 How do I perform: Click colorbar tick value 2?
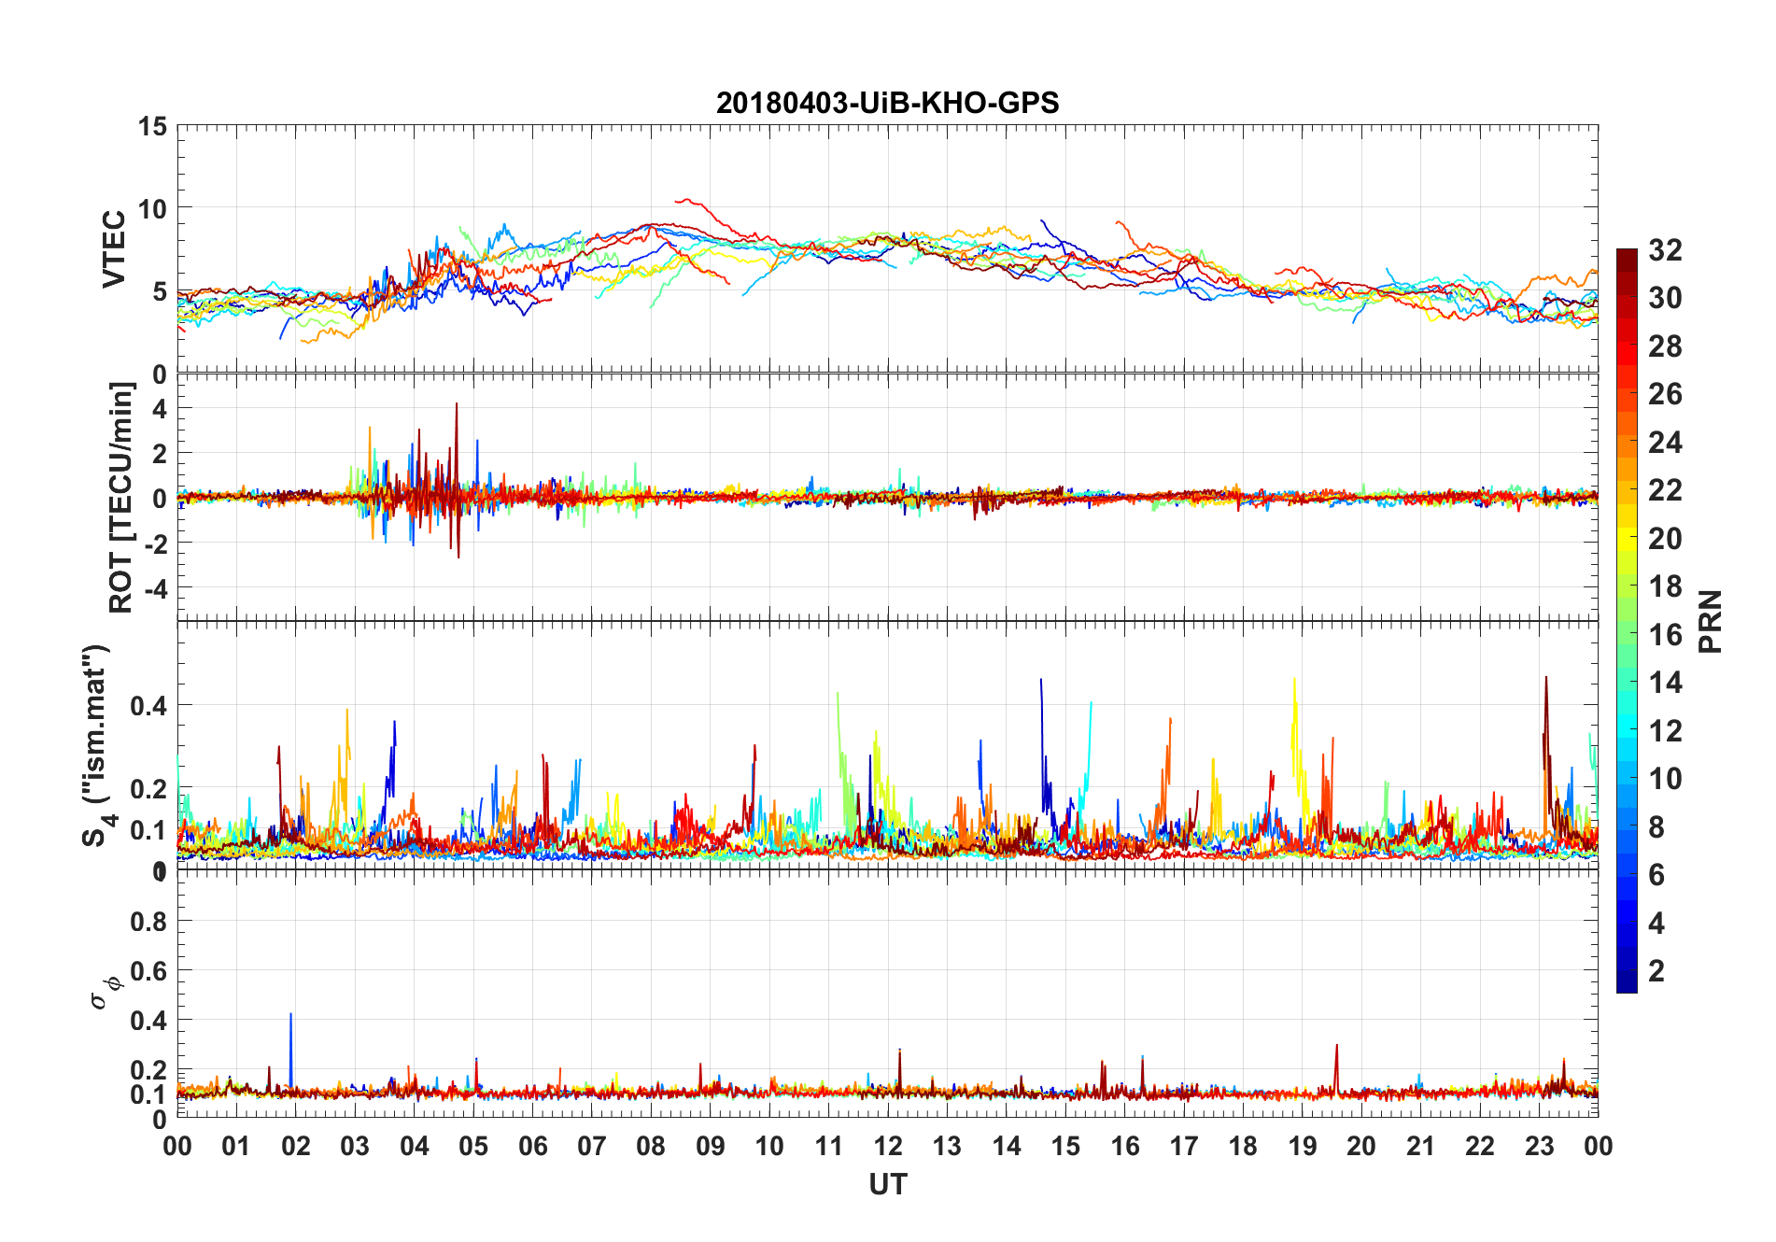click(1656, 971)
